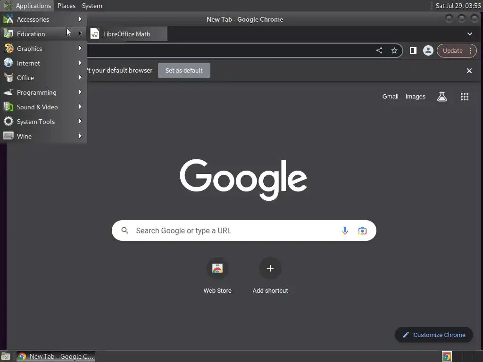Image resolution: width=483 pixels, height=362 pixels.
Task: Bookmark this tab with the star icon
Action: coord(394,50)
